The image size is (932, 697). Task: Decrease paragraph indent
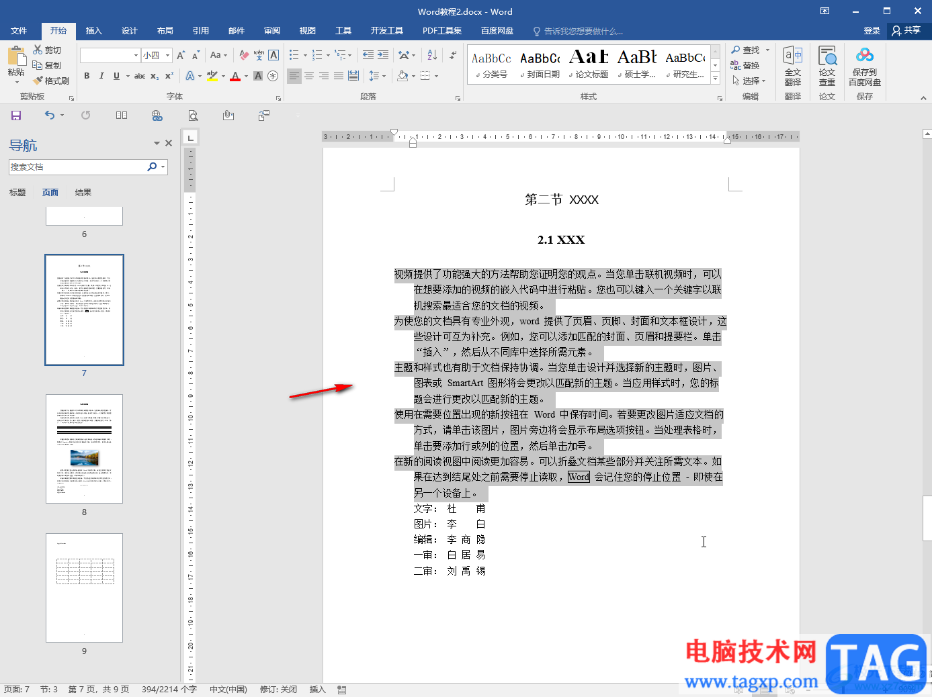[368, 55]
